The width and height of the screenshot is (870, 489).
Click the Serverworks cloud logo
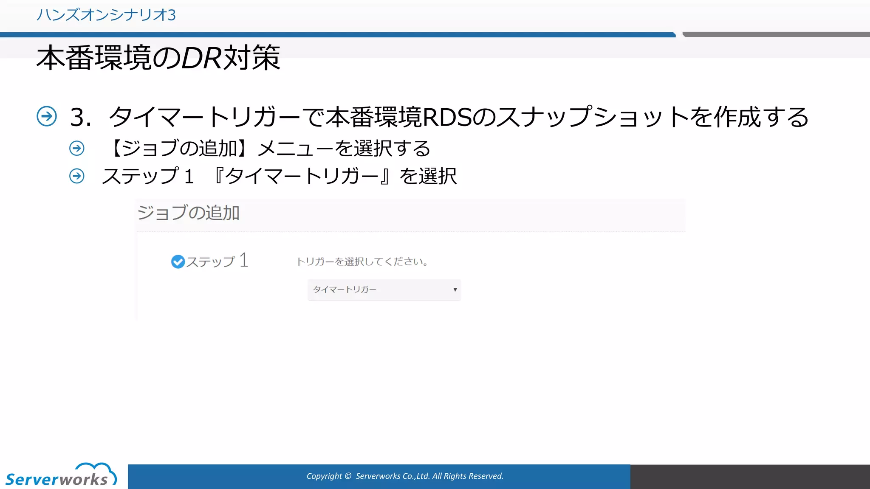click(61, 475)
